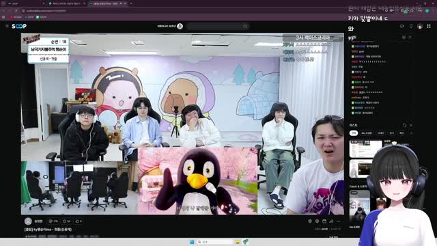The image size is (437, 246).
Task: Open the SOOP bookmark in bookmarks bar
Action: [x=29, y=17]
